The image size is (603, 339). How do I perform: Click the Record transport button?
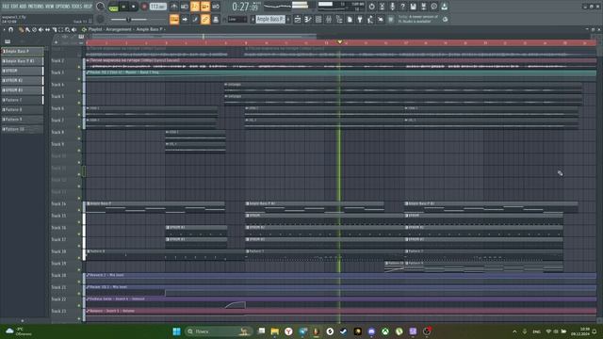(x=144, y=7)
